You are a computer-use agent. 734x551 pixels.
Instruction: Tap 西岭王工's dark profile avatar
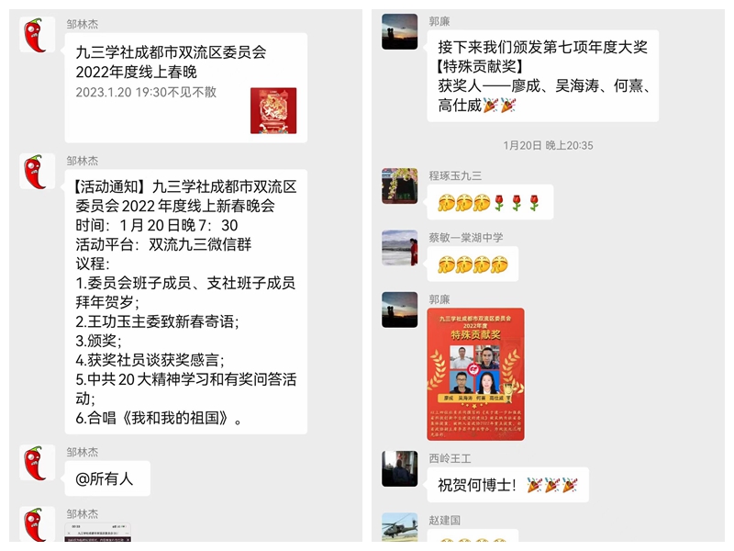pos(400,468)
